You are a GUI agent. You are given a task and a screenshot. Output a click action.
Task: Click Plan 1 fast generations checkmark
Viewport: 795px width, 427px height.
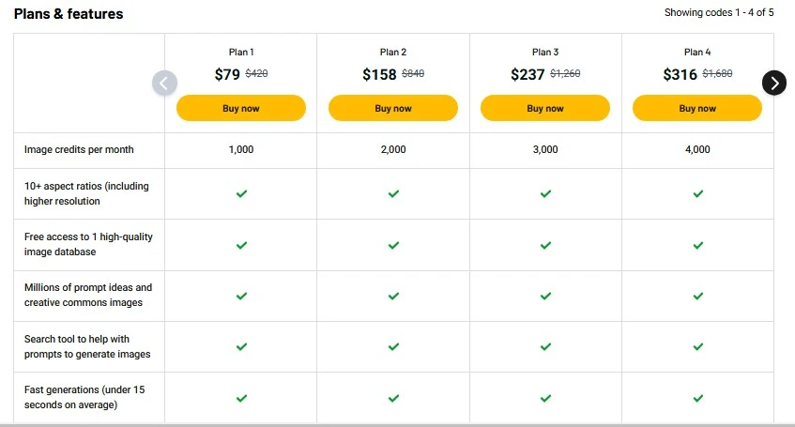(241, 398)
